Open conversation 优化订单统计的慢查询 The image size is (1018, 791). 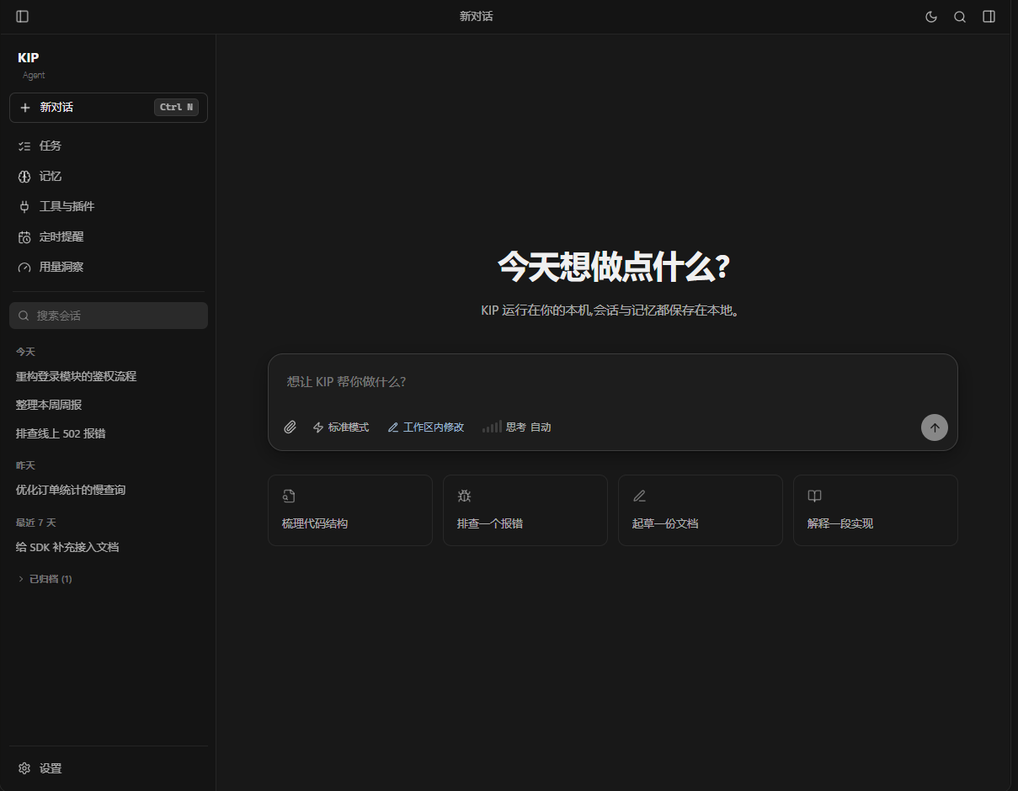pos(109,490)
